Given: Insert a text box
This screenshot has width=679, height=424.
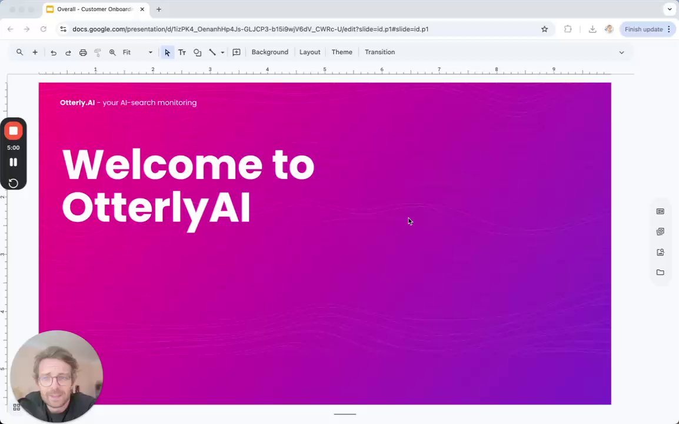Looking at the screenshot, I should click(182, 52).
